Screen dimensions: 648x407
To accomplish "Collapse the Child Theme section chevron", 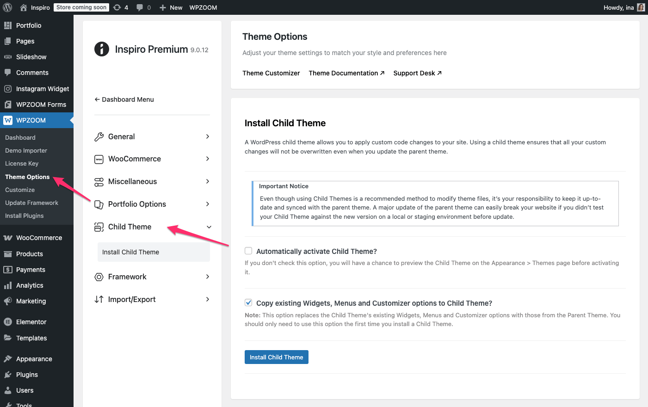I will point(209,227).
